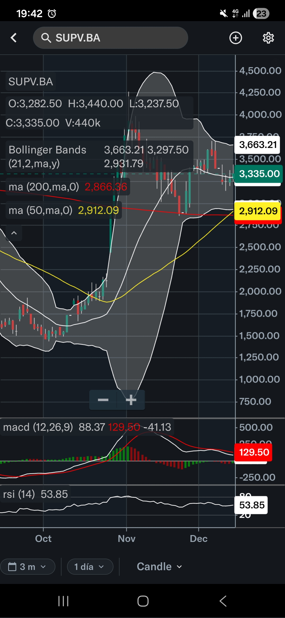Tap the 3,663.21 upper band price tag
The image size is (285, 618).
pyautogui.click(x=258, y=145)
